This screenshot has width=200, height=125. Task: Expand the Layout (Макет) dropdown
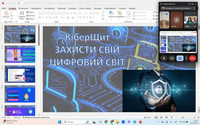coord(31,12)
